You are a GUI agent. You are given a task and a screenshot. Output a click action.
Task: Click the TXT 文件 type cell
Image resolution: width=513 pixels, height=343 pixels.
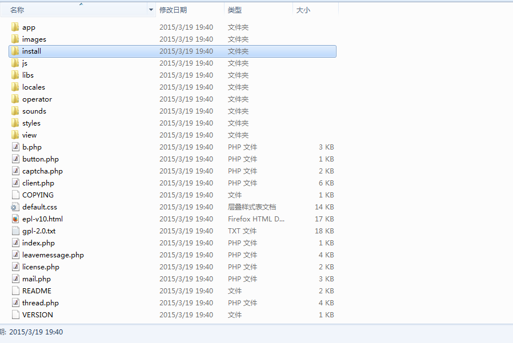[242, 231]
